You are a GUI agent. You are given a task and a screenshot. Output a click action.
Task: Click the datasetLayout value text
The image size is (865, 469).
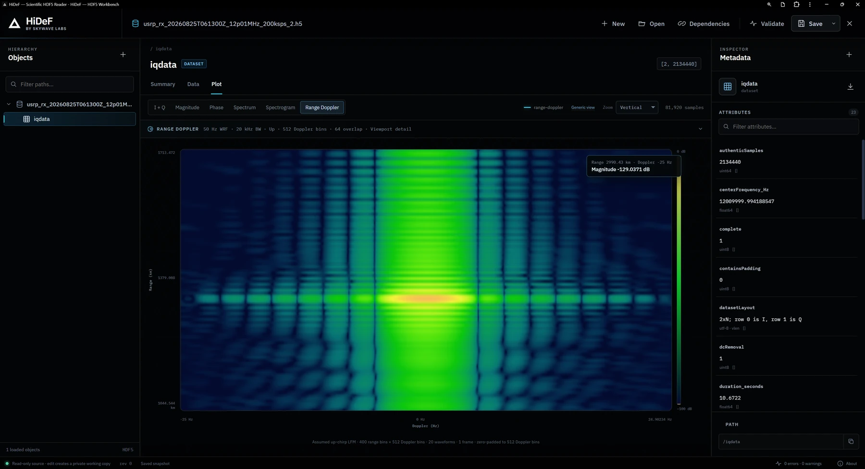pos(760,320)
